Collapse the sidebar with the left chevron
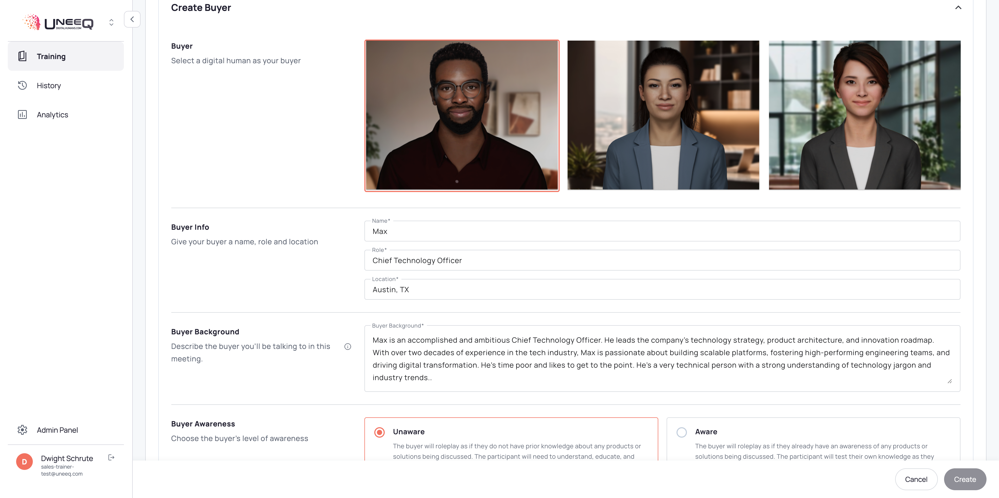This screenshot has height=498, width=999. [132, 19]
